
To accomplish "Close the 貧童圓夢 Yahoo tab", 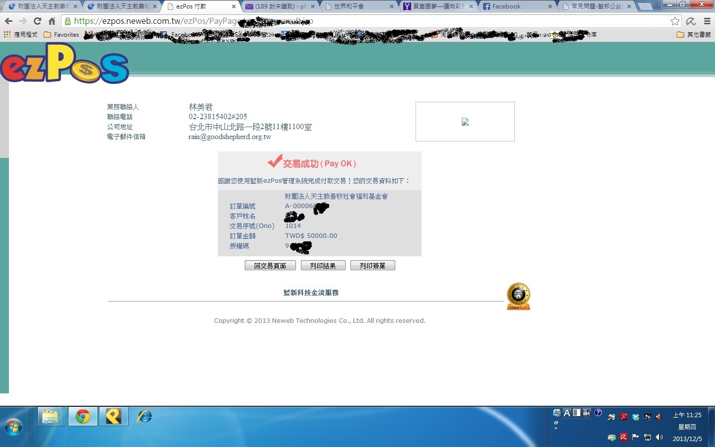I will click(471, 6).
